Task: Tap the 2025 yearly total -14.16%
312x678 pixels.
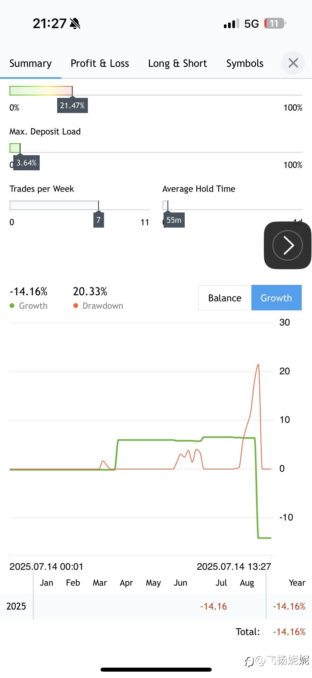Action: coord(289,606)
